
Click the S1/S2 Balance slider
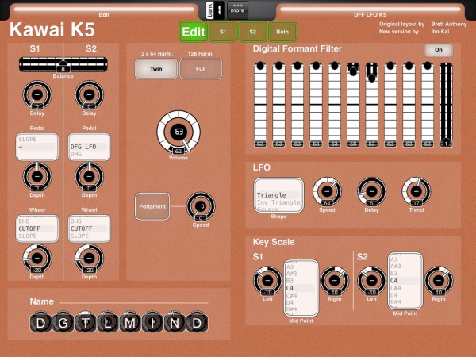(x=63, y=65)
